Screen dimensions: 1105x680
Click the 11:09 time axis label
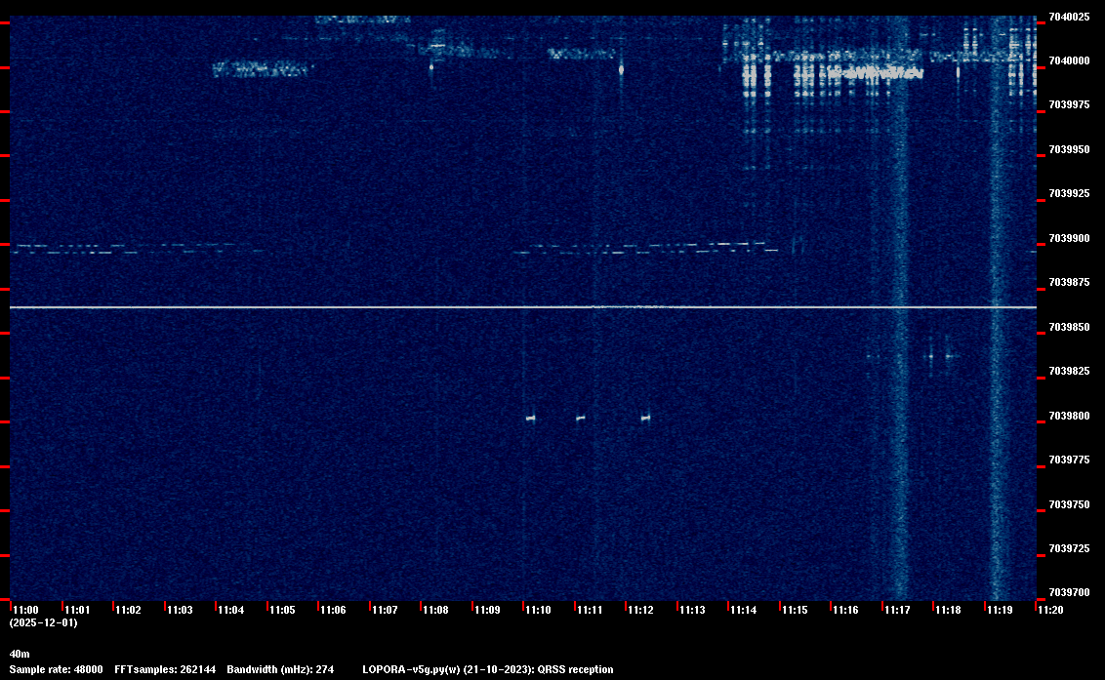(487, 610)
